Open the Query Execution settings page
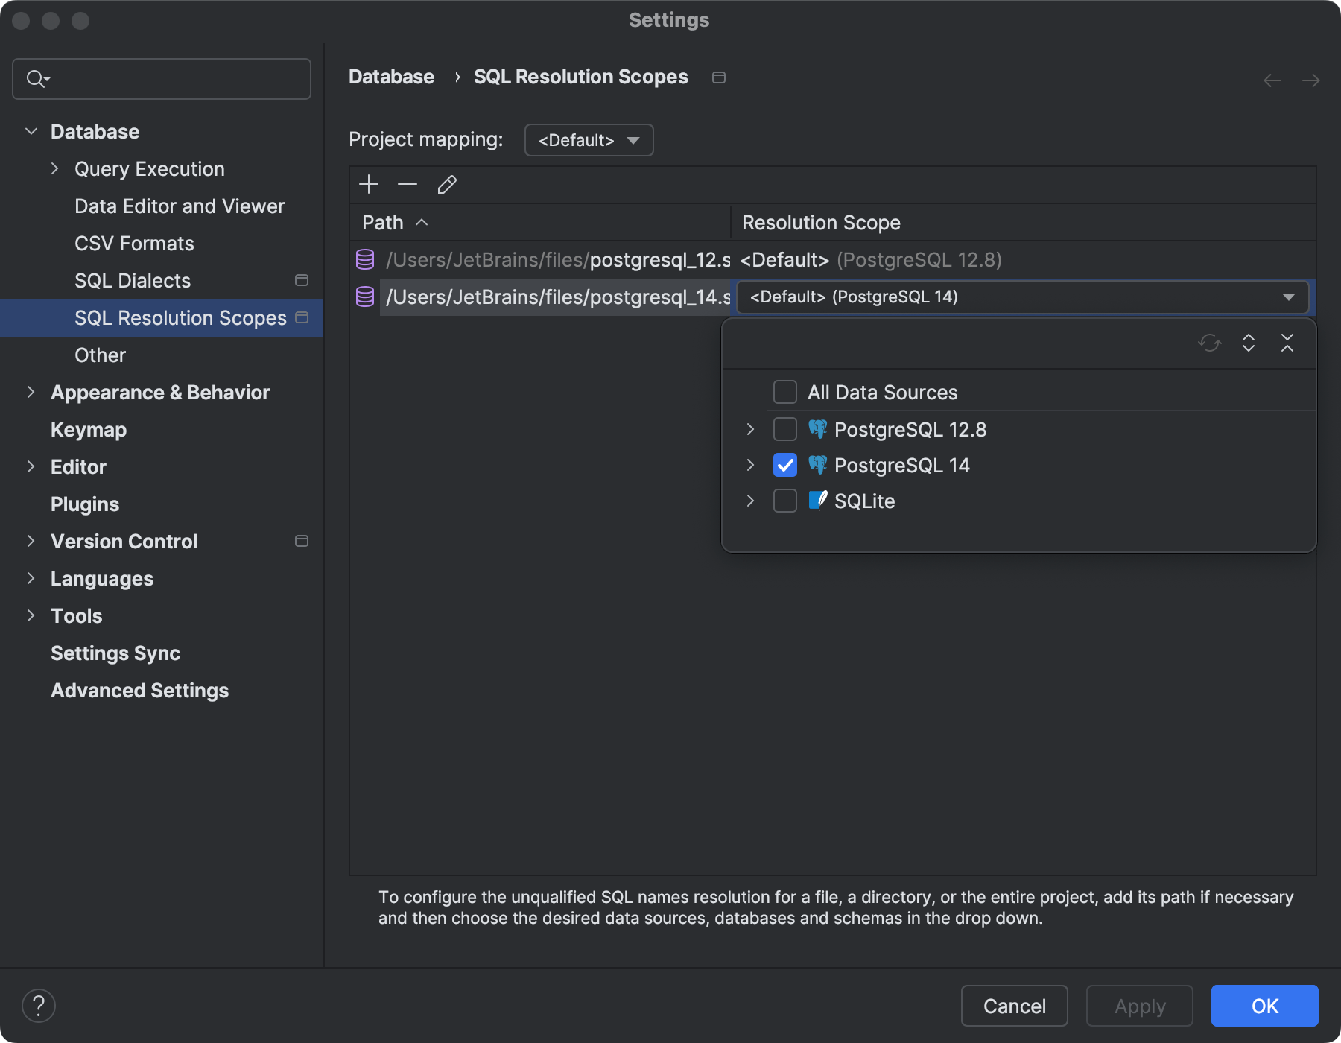1341x1043 pixels. point(149,168)
